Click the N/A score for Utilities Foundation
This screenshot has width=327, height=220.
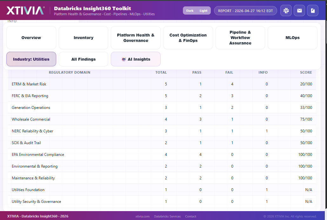click(x=309, y=190)
